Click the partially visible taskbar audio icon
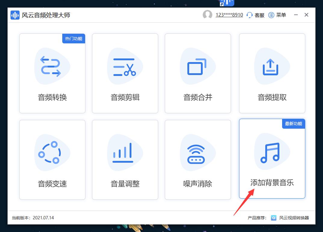 pyautogui.click(x=226, y=2)
